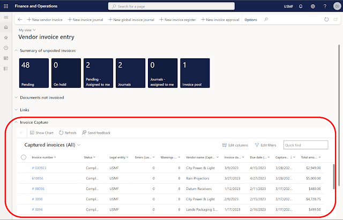Image resolution: width=343 pixels, height=220 pixels.
Task: Open invoice # 3090
Action: 37,199
